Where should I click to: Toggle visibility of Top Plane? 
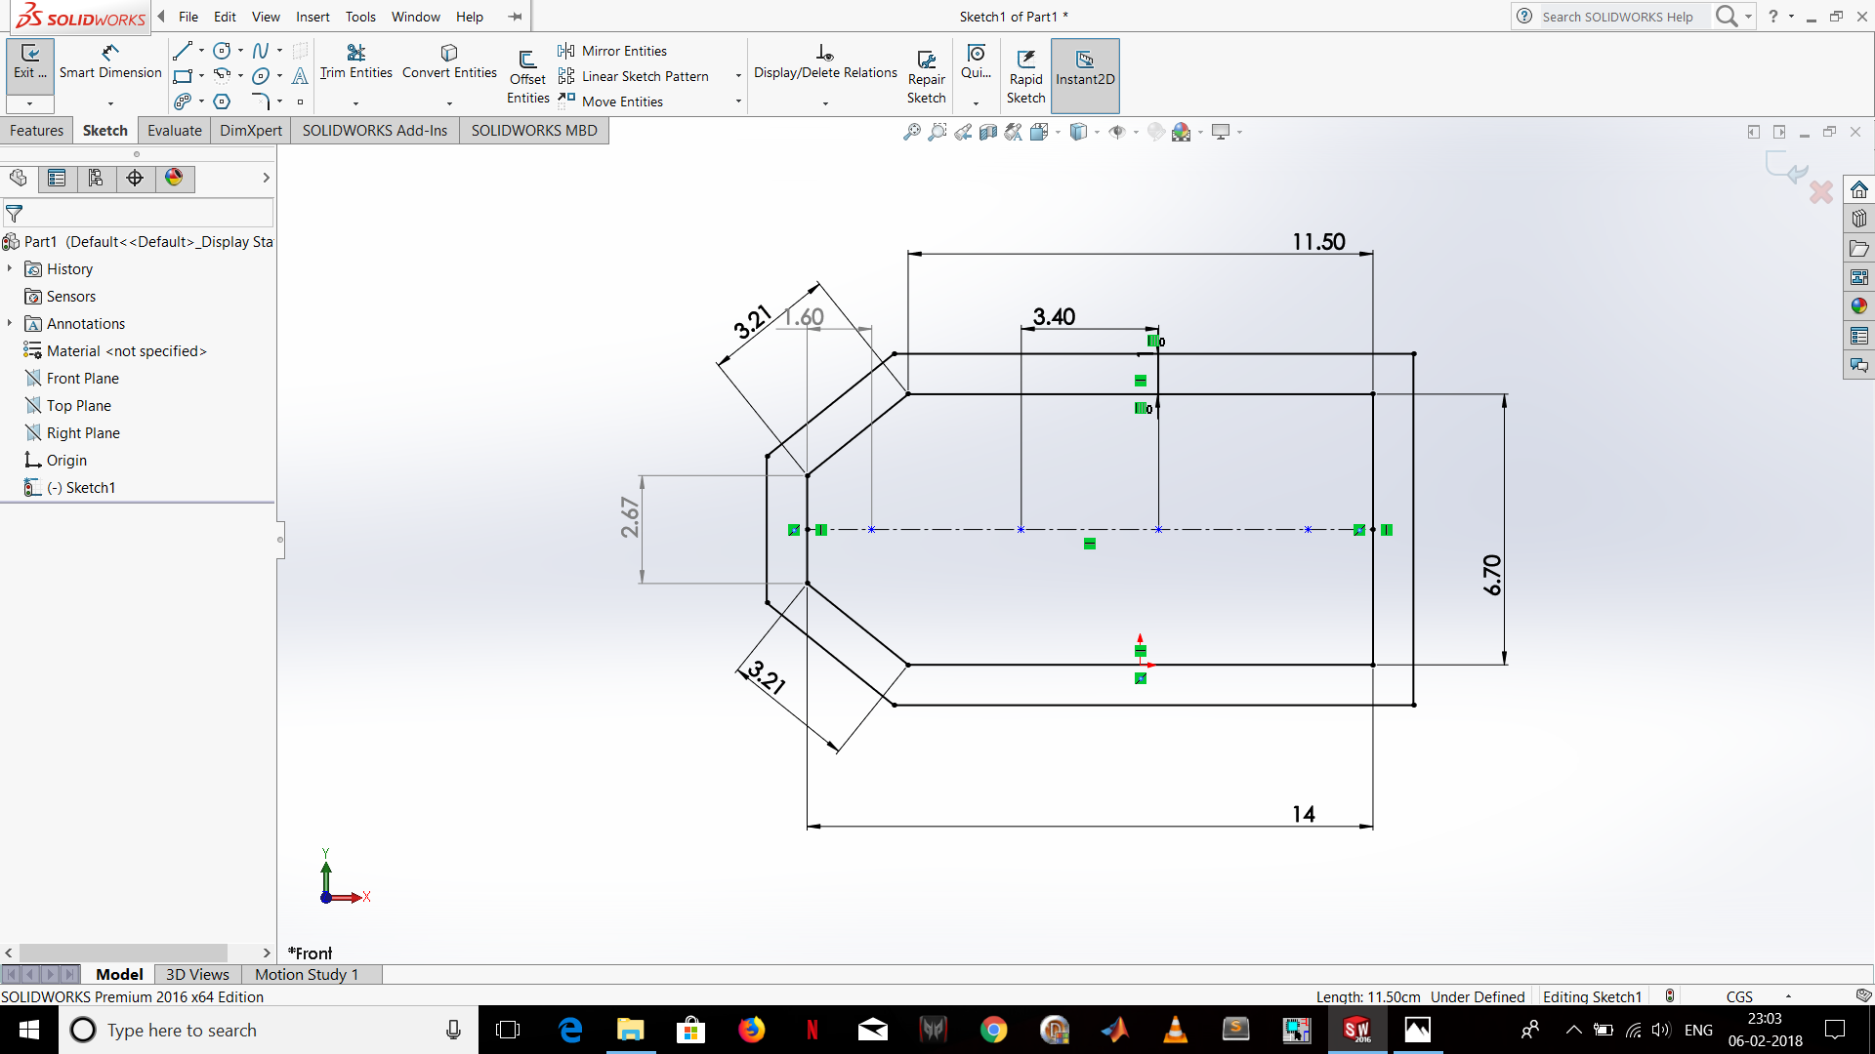(x=77, y=405)
